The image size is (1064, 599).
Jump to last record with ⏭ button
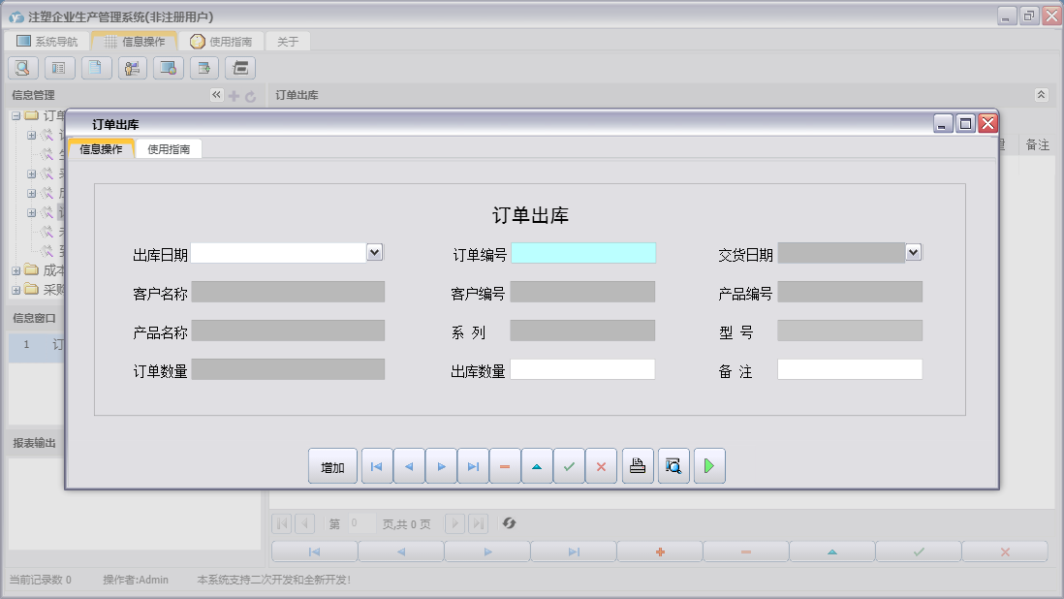pyautogui.click(x=474, y=466)
